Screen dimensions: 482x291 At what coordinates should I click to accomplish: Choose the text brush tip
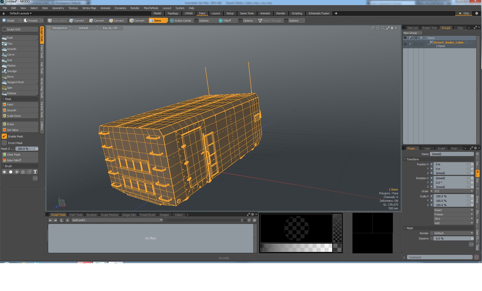pos(35,172)
